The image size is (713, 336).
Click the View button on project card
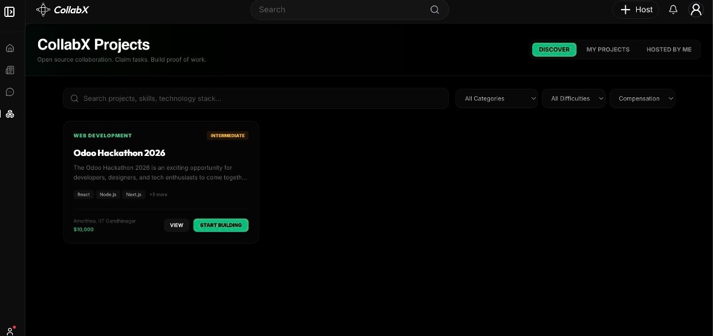pyautogui.click(x=177, y=225)
